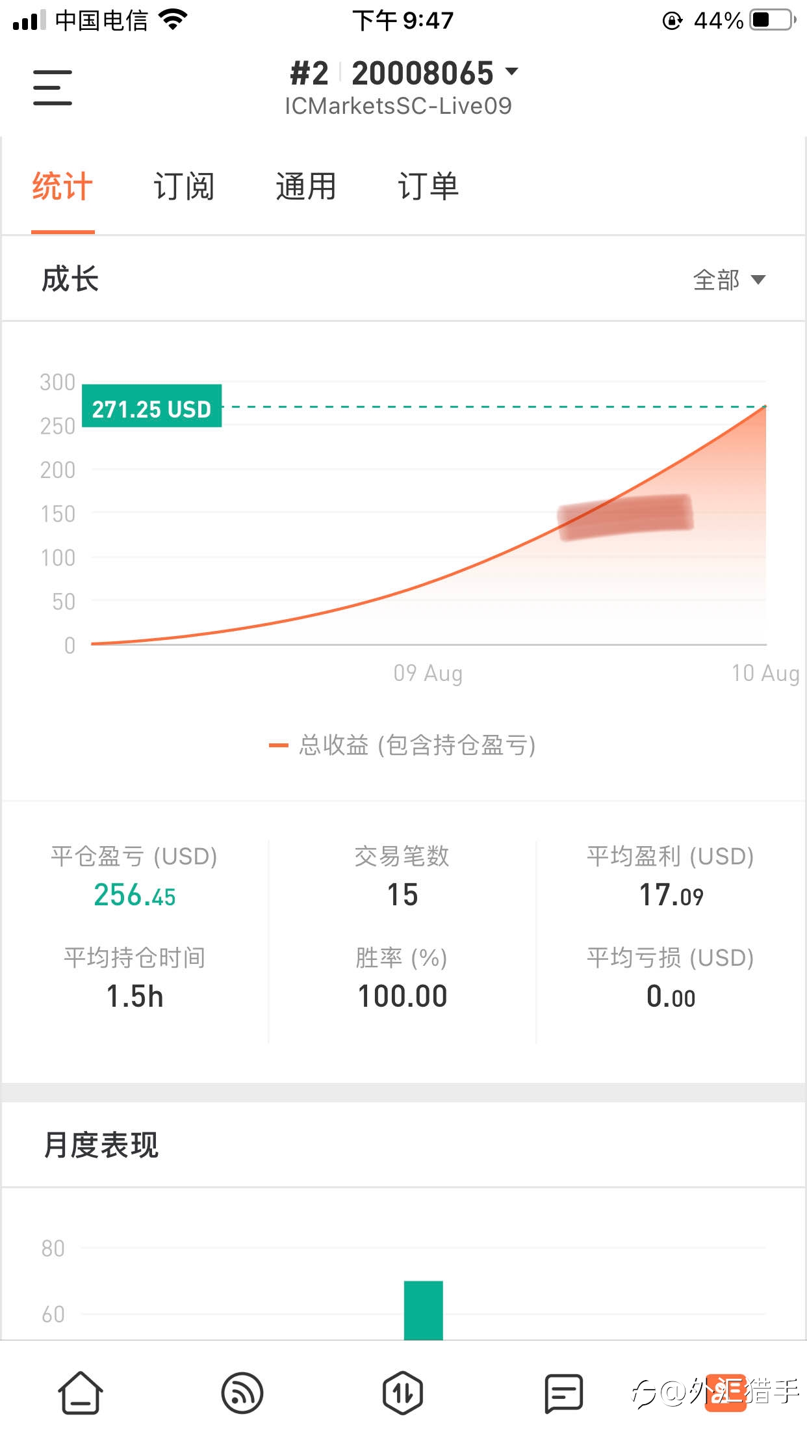
Task: Tap the Wi-Fi status icon
Action: pyautogui.click(x=173, y=20)
